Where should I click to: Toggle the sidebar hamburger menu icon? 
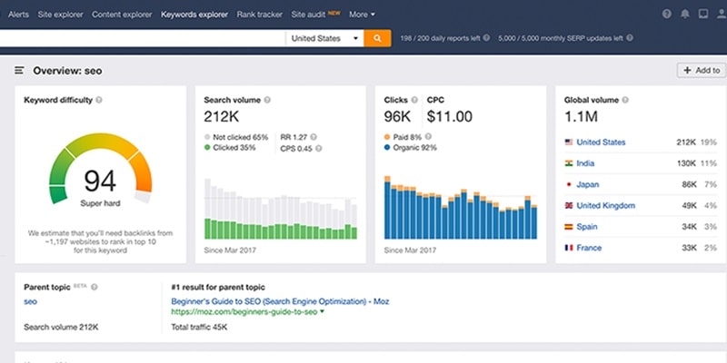(19, 71)
